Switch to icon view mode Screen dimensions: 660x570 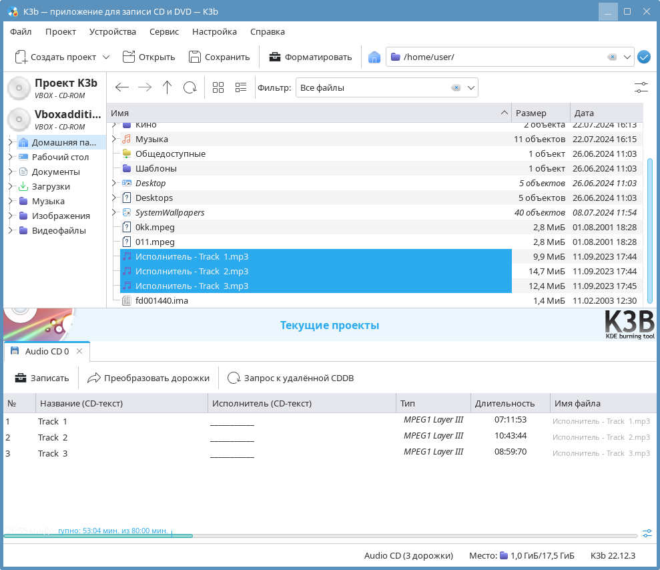(x=218, y=87)
